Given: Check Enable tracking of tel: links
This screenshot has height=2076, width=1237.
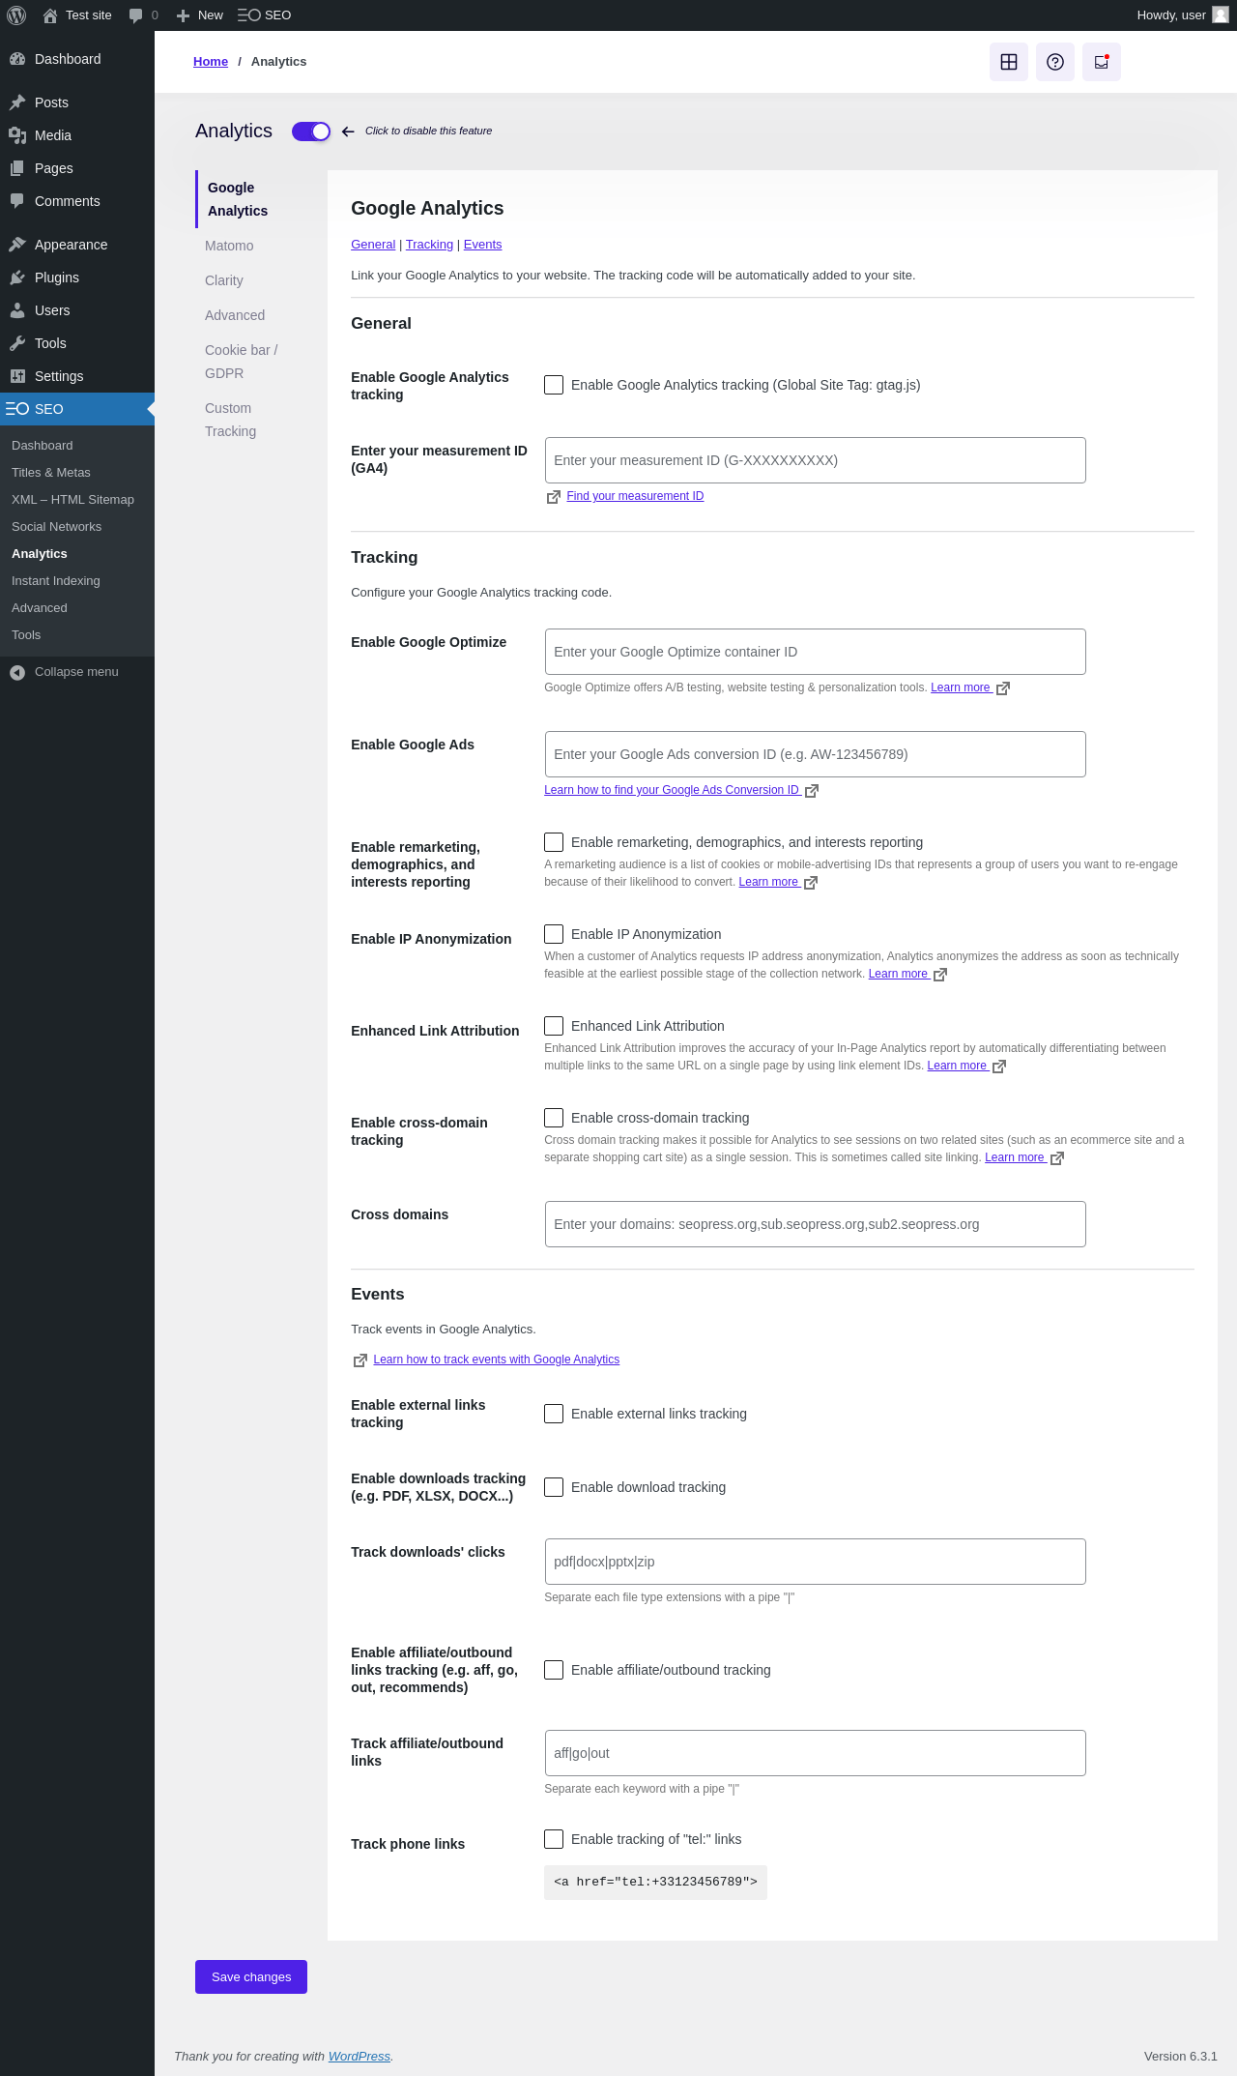Looking at the screenshot, I should [554, 1839].
